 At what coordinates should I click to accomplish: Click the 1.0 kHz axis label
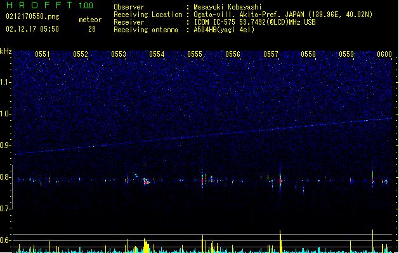tap(5, 114)
